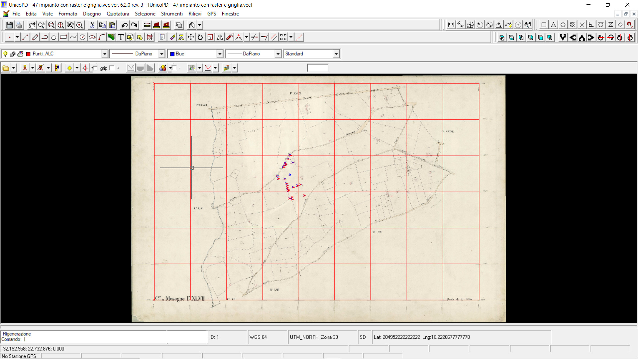638x359 pixels.
Task: Click the Blue color swatch square
Action: pos(172,54)
